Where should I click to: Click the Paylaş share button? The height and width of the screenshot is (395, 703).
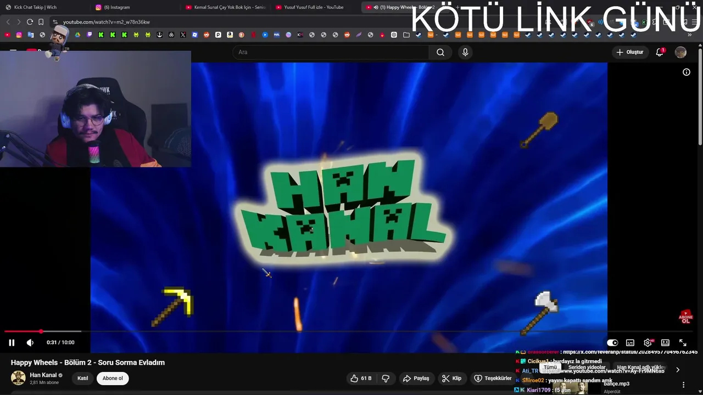point(416,378)
